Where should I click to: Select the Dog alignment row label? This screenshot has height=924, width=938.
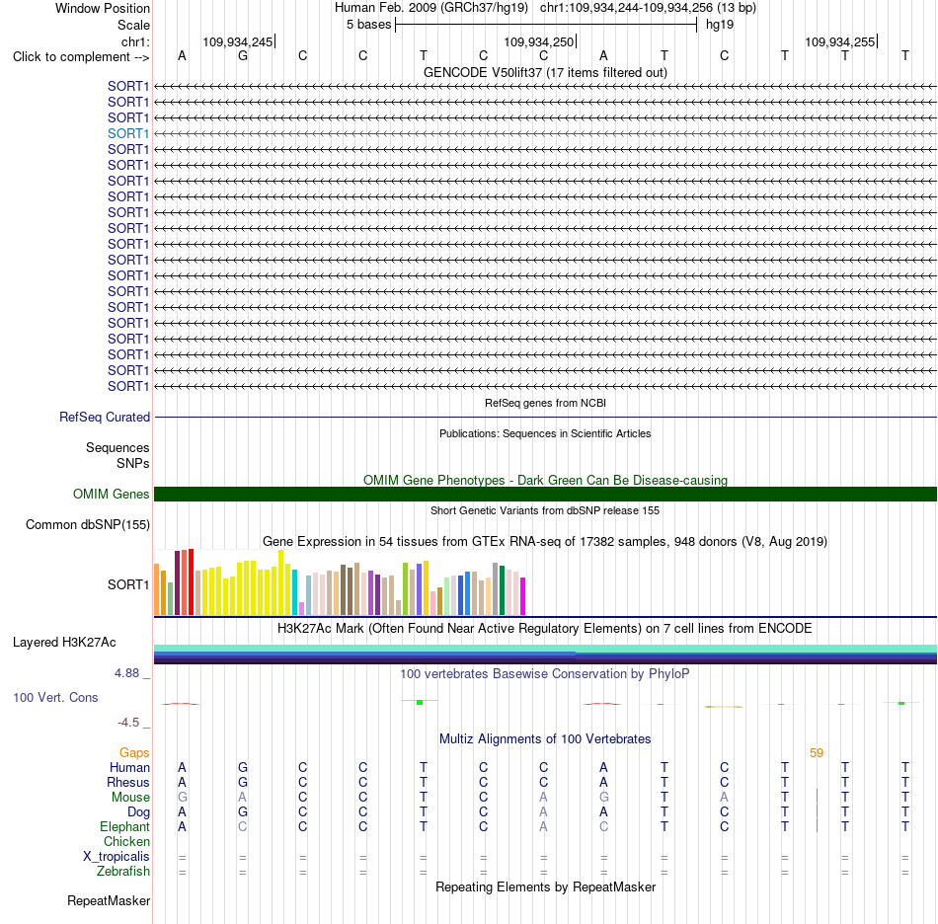click(139, 812)
